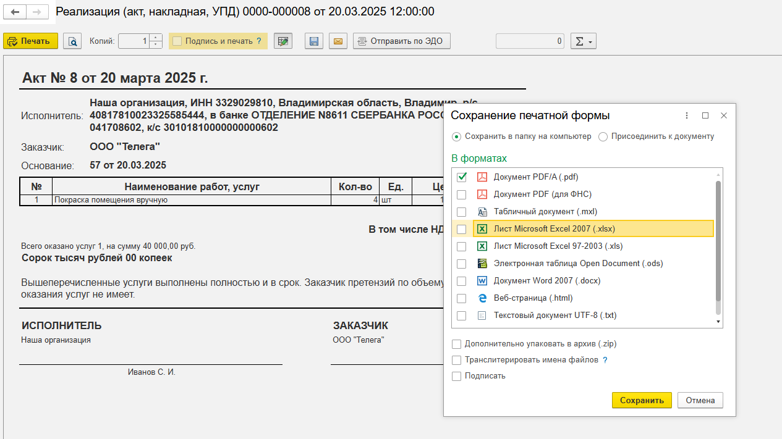The image size is (782, 439).
Task: Click help question mark next to Подпись и печать
Action: pyautogui.click(x=259, y=41)
